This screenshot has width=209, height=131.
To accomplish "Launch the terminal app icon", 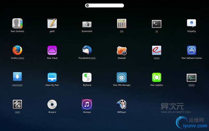I will coord(157,24).
